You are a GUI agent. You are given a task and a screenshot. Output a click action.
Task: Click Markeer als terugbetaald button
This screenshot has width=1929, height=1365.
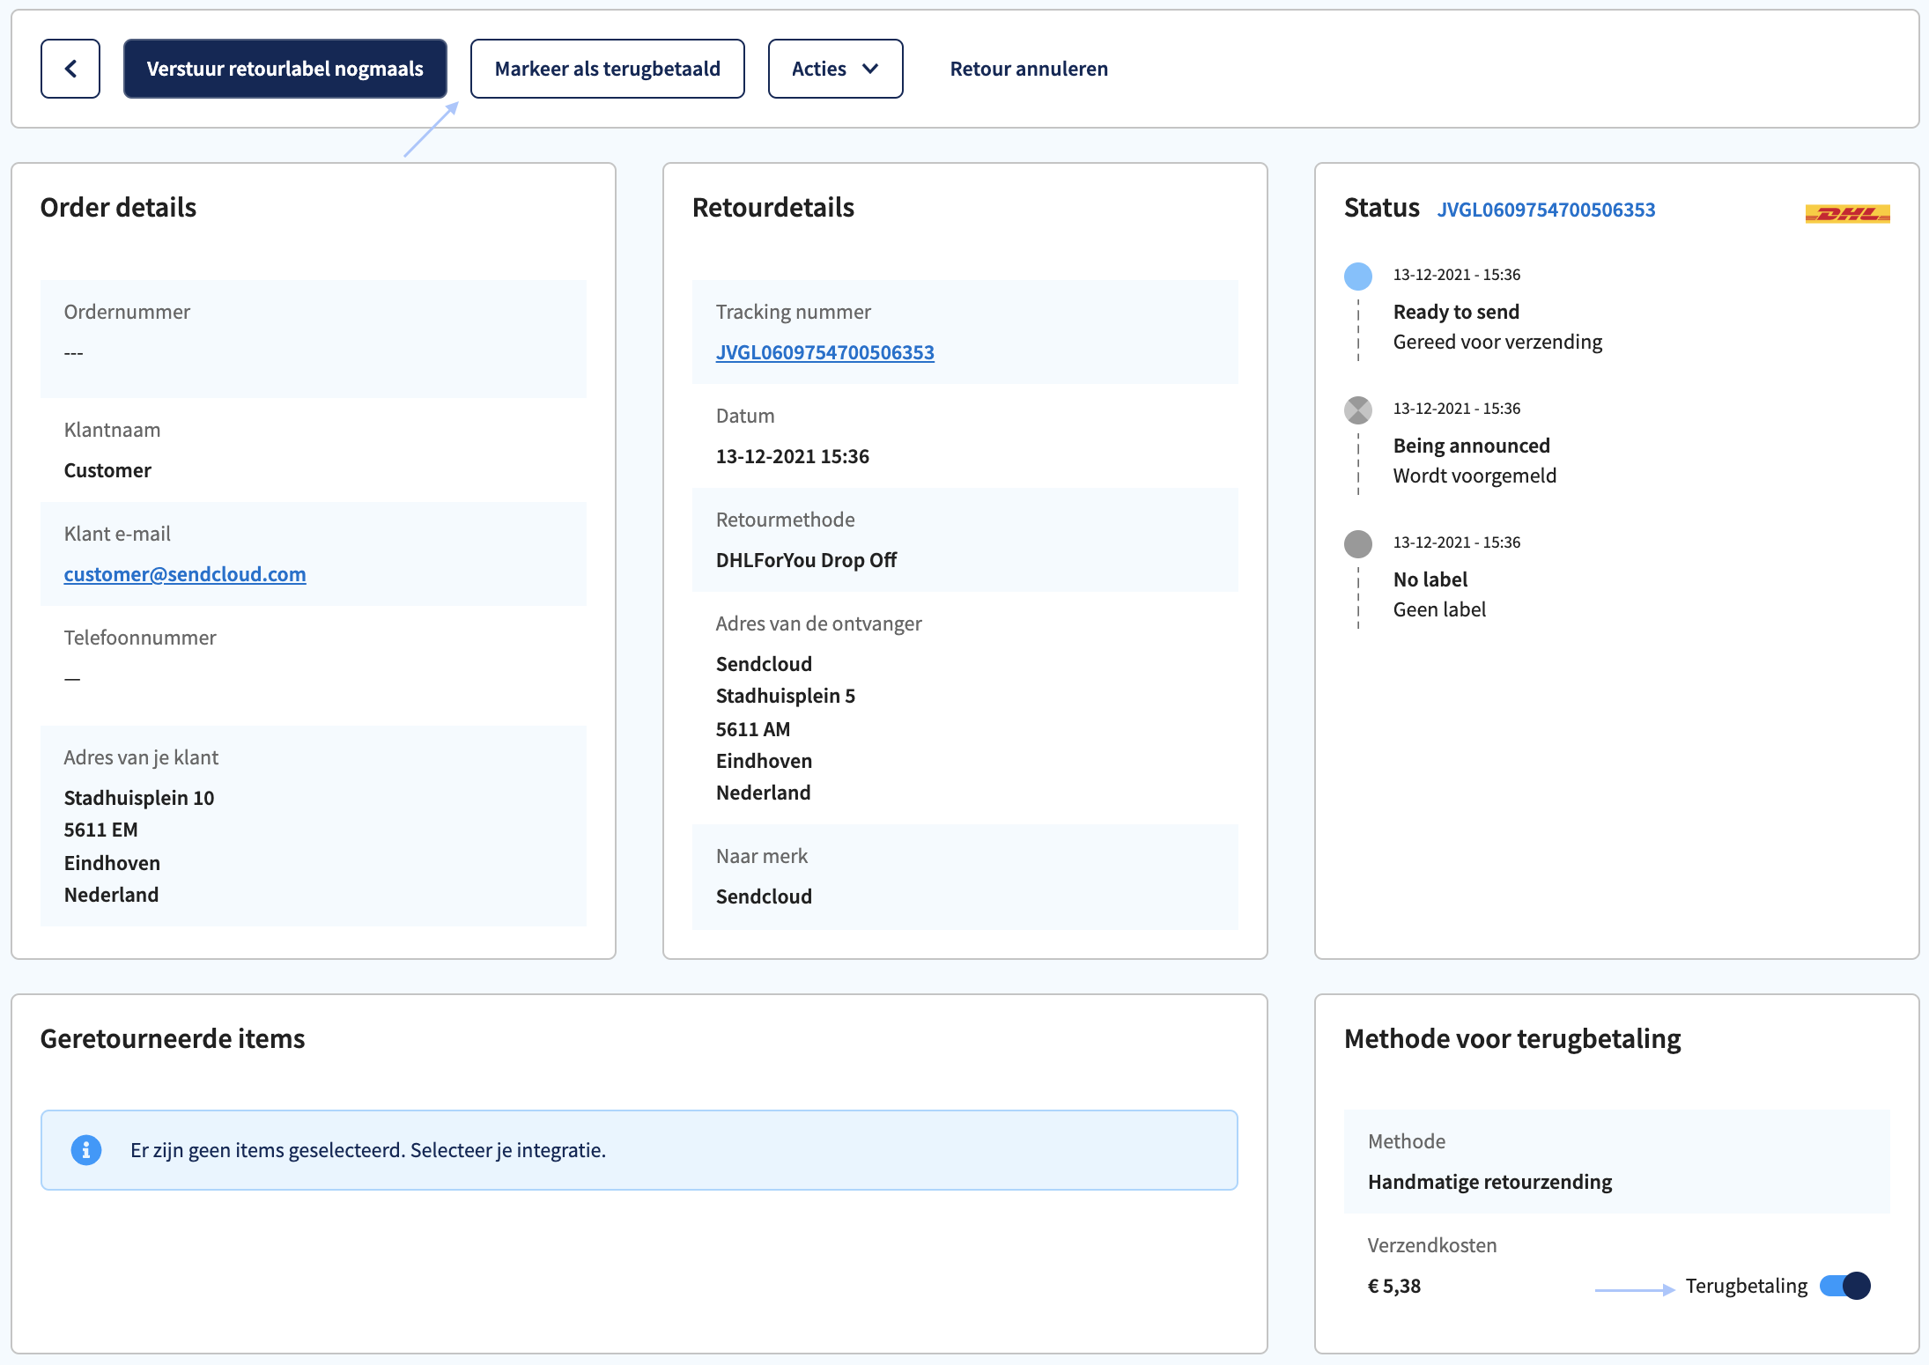tap(607, 69)
